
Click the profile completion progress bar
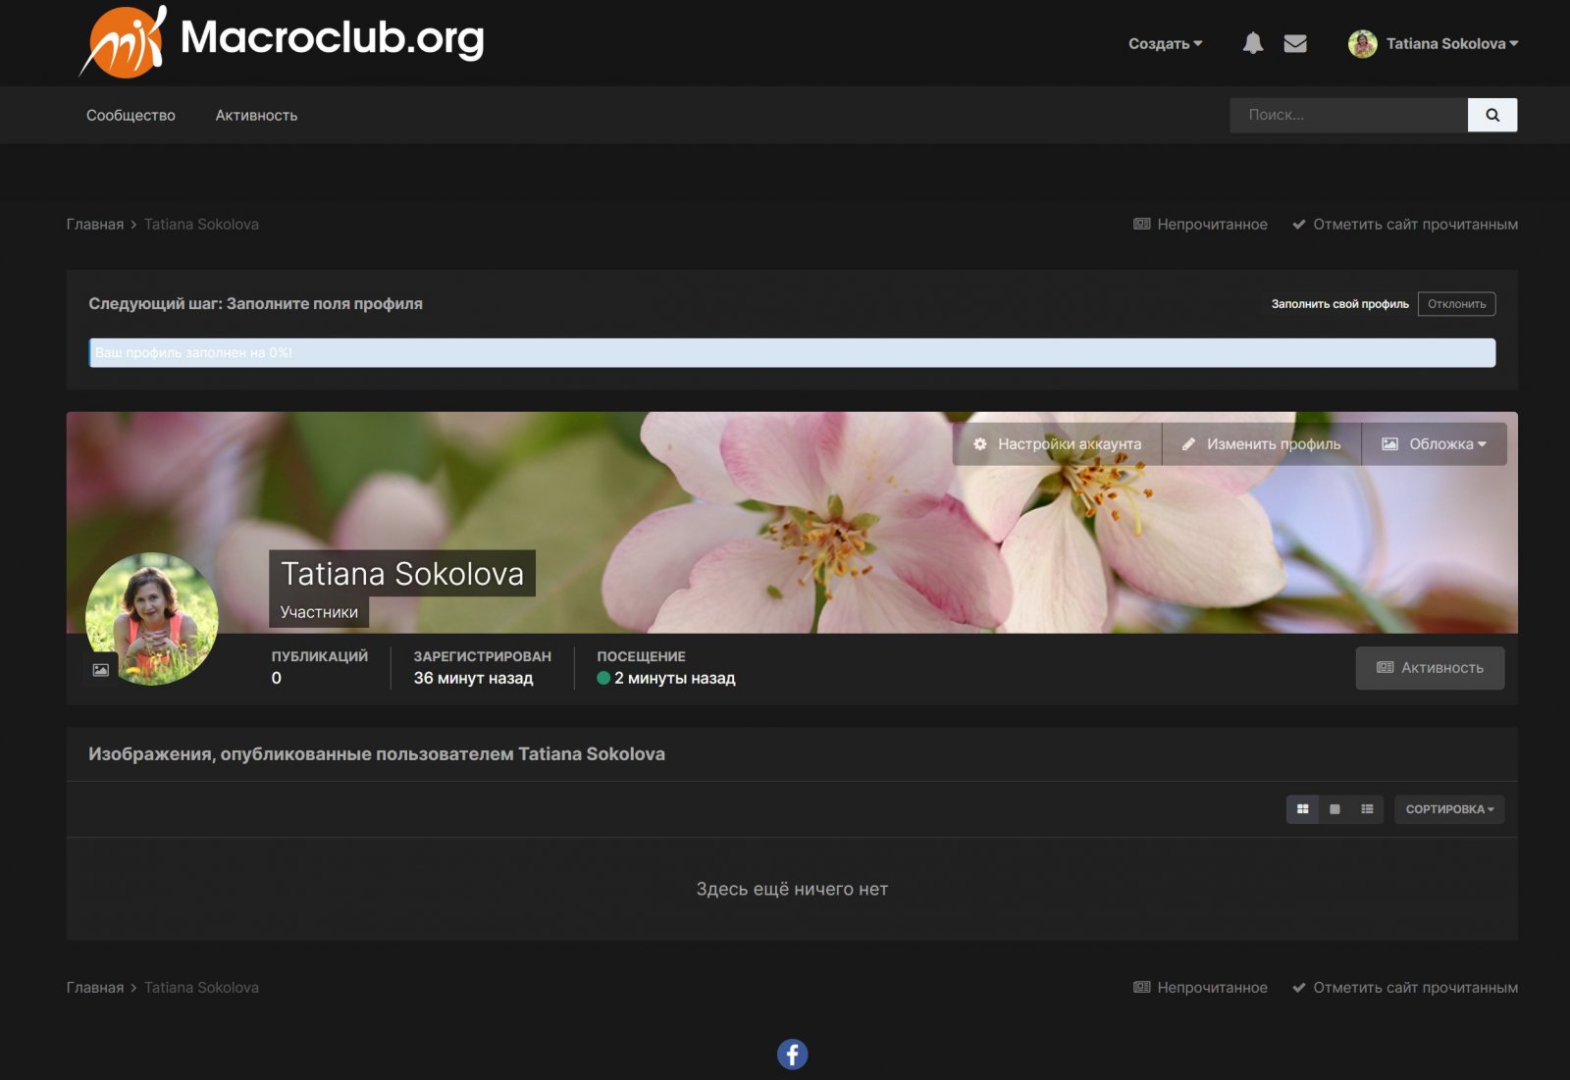pos(792,352)
